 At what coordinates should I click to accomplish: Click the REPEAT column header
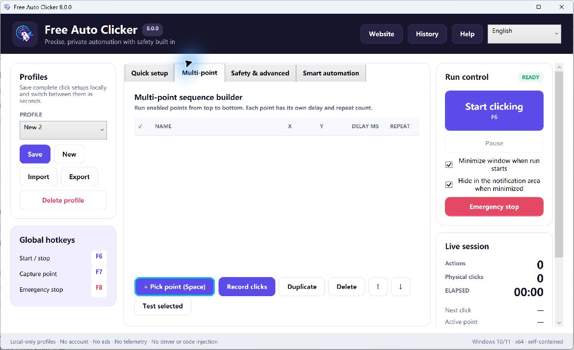[x=400, y=126]
